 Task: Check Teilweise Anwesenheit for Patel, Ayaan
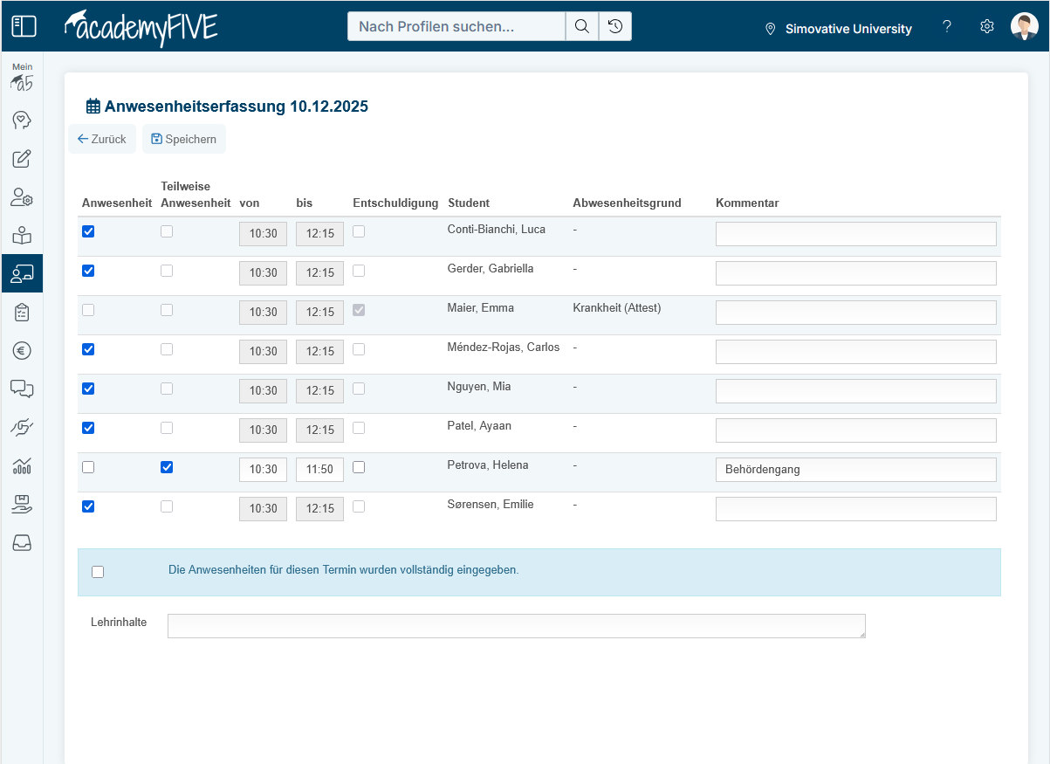click(167, 428)
